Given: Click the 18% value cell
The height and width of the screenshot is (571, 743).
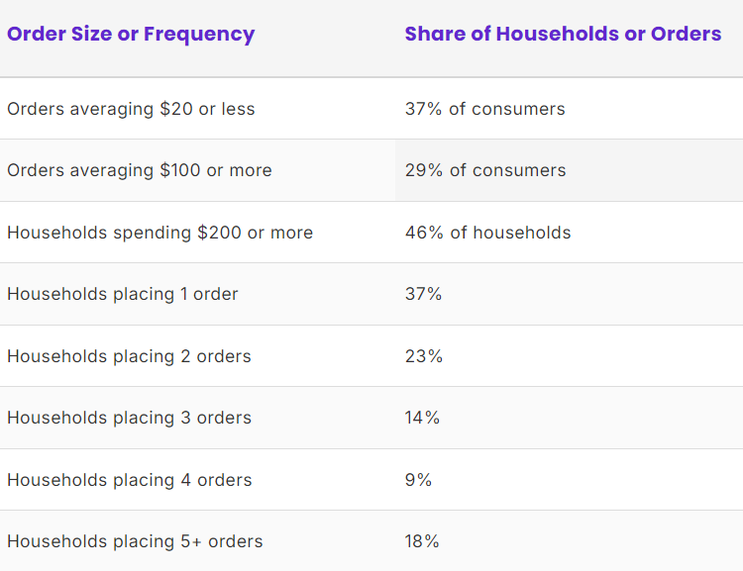Looking at the screenshot, I should (422, 541).
